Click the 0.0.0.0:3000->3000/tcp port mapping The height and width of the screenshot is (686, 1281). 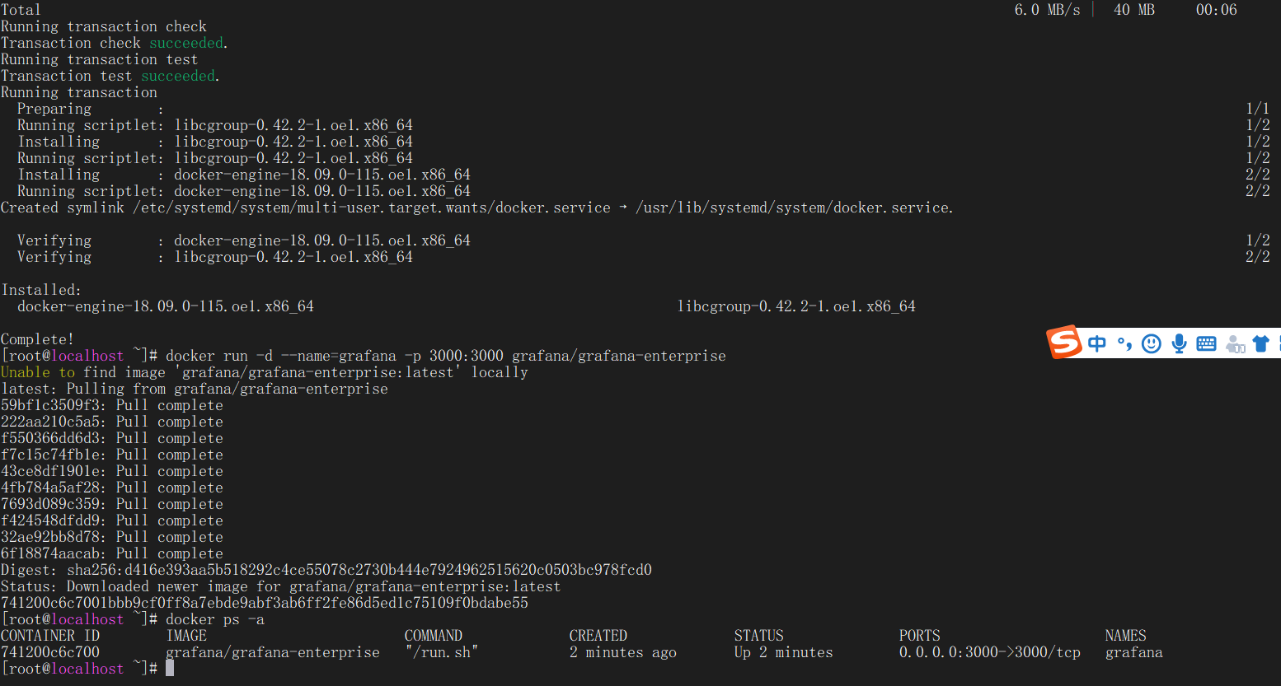click(989, 652)
